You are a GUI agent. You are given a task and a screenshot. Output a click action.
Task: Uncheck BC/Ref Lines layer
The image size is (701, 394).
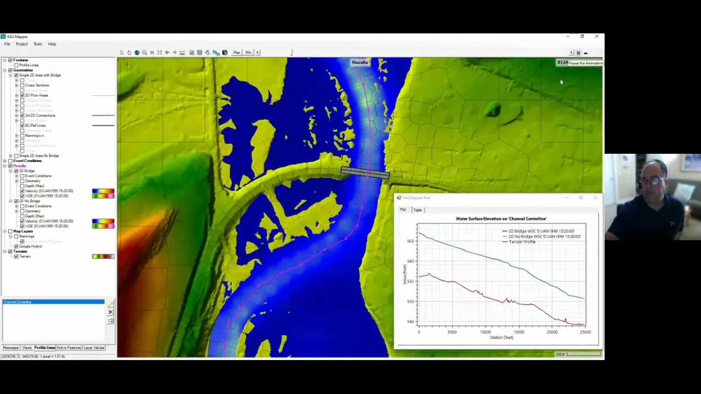coord(22,125)
